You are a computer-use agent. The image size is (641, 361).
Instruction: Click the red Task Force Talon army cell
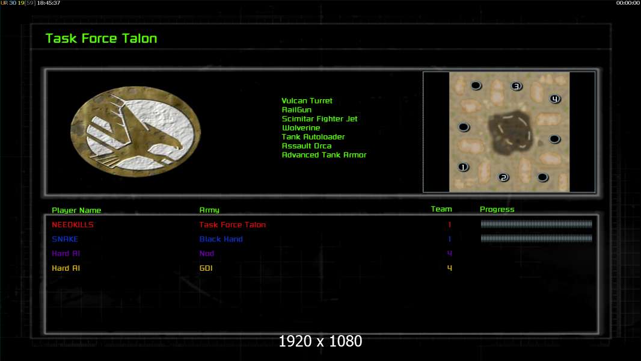tap(233, 224)
